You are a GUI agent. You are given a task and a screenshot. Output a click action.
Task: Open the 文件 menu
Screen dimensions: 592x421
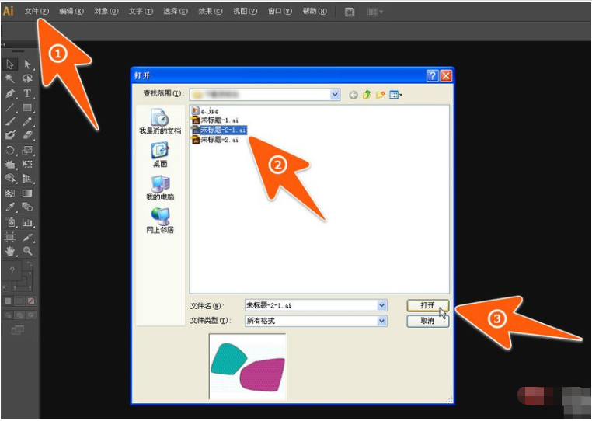tap(37, 12)
